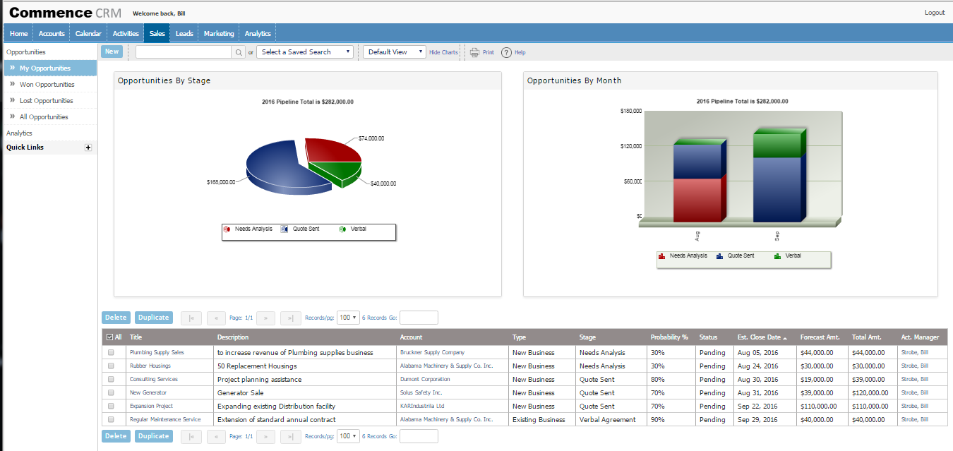Click the Print icon
This screenshot has width=953, height=451.
pos(474,52)
